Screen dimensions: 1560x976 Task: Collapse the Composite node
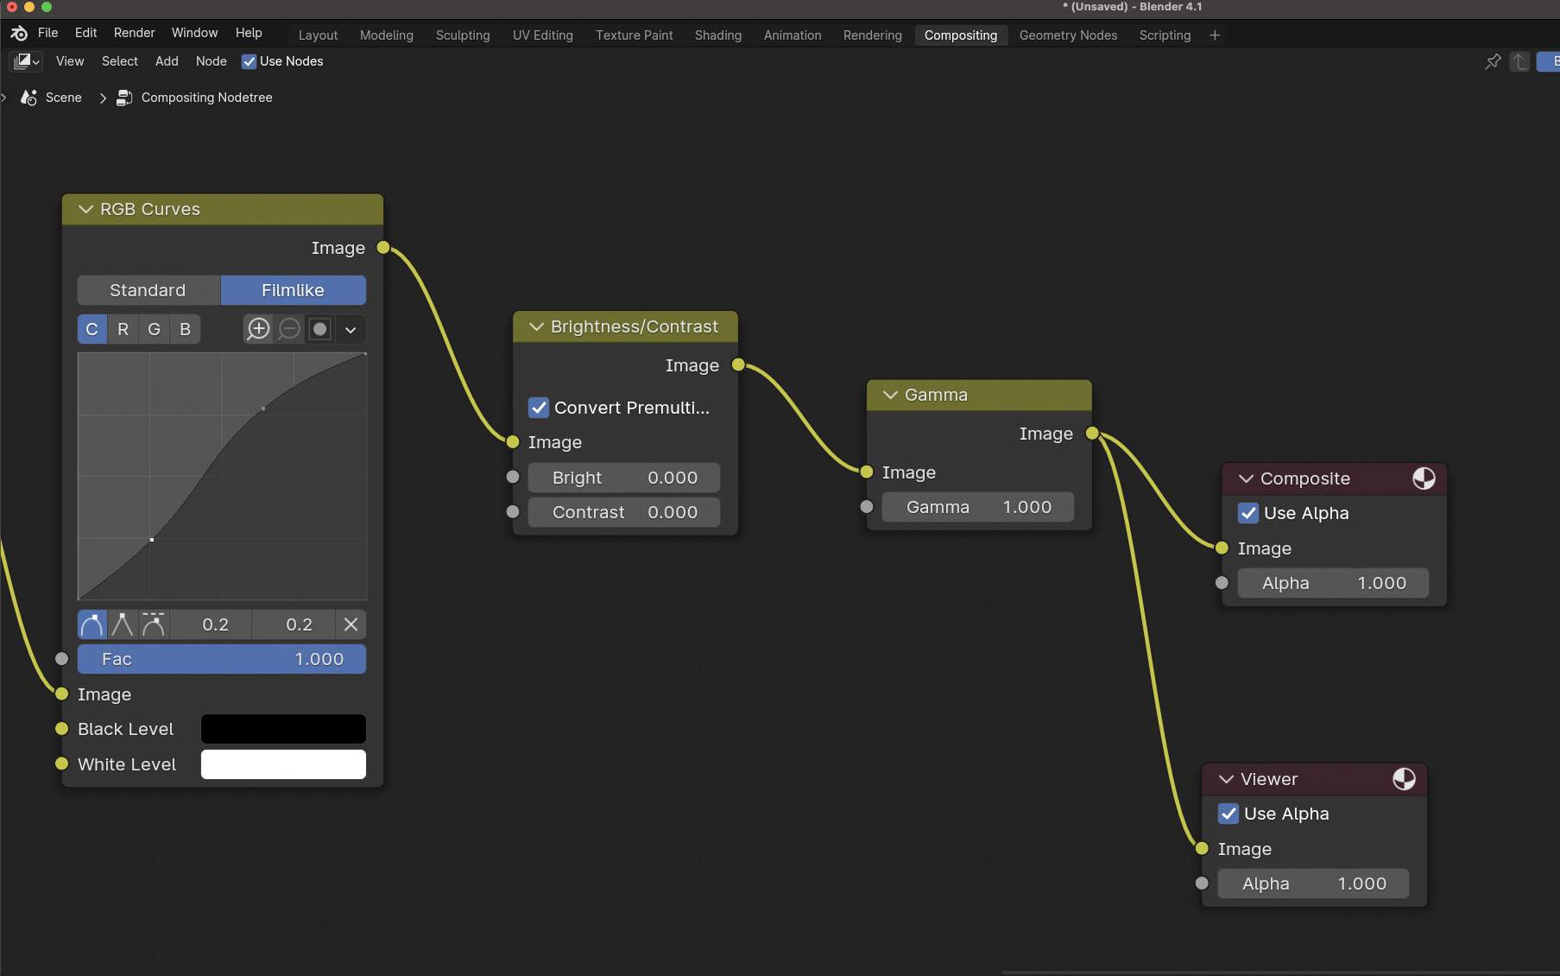click(1246, 478)
